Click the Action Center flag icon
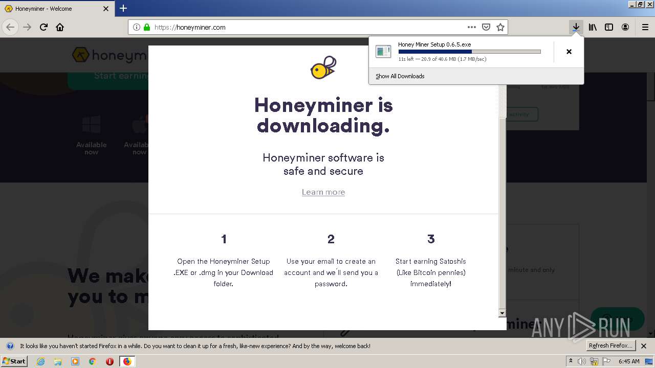655x368 pixels. 606,361
